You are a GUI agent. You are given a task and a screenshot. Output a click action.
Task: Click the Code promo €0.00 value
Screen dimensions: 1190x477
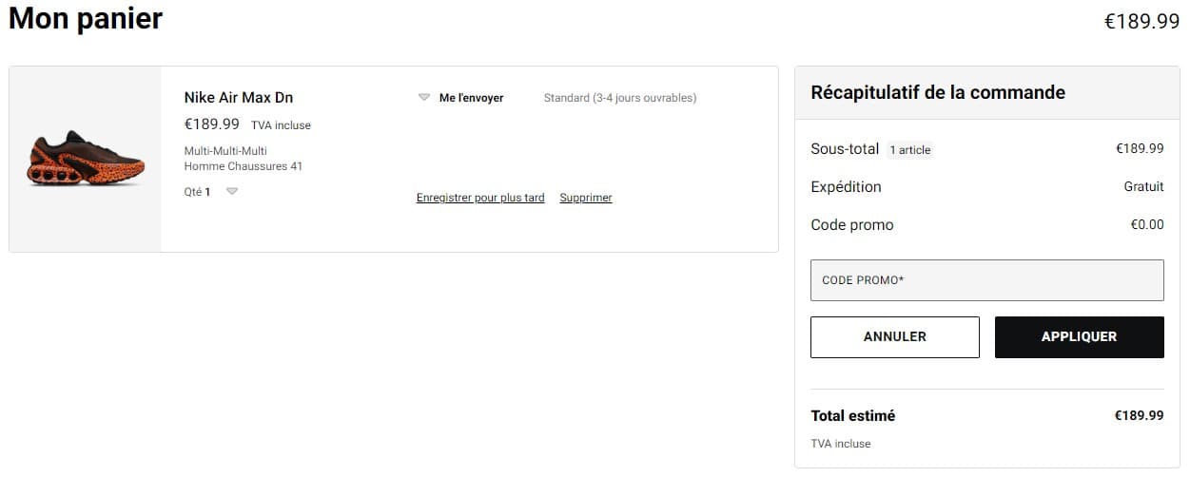point(1146,225)
